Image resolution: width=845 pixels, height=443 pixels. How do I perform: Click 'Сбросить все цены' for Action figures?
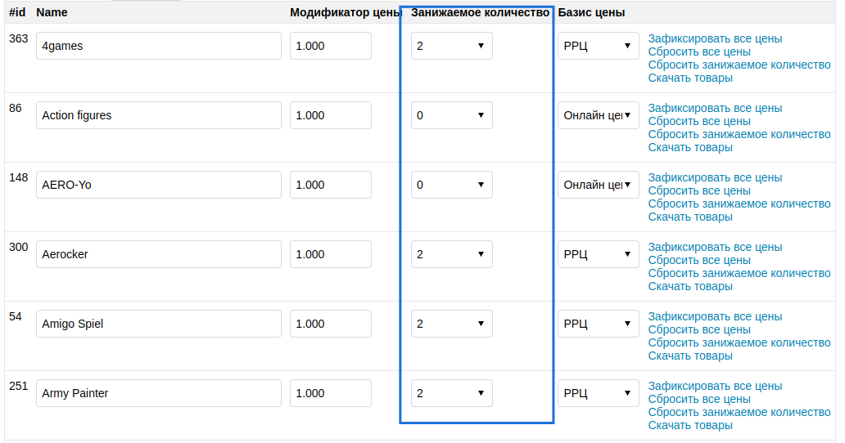point(699,121)
